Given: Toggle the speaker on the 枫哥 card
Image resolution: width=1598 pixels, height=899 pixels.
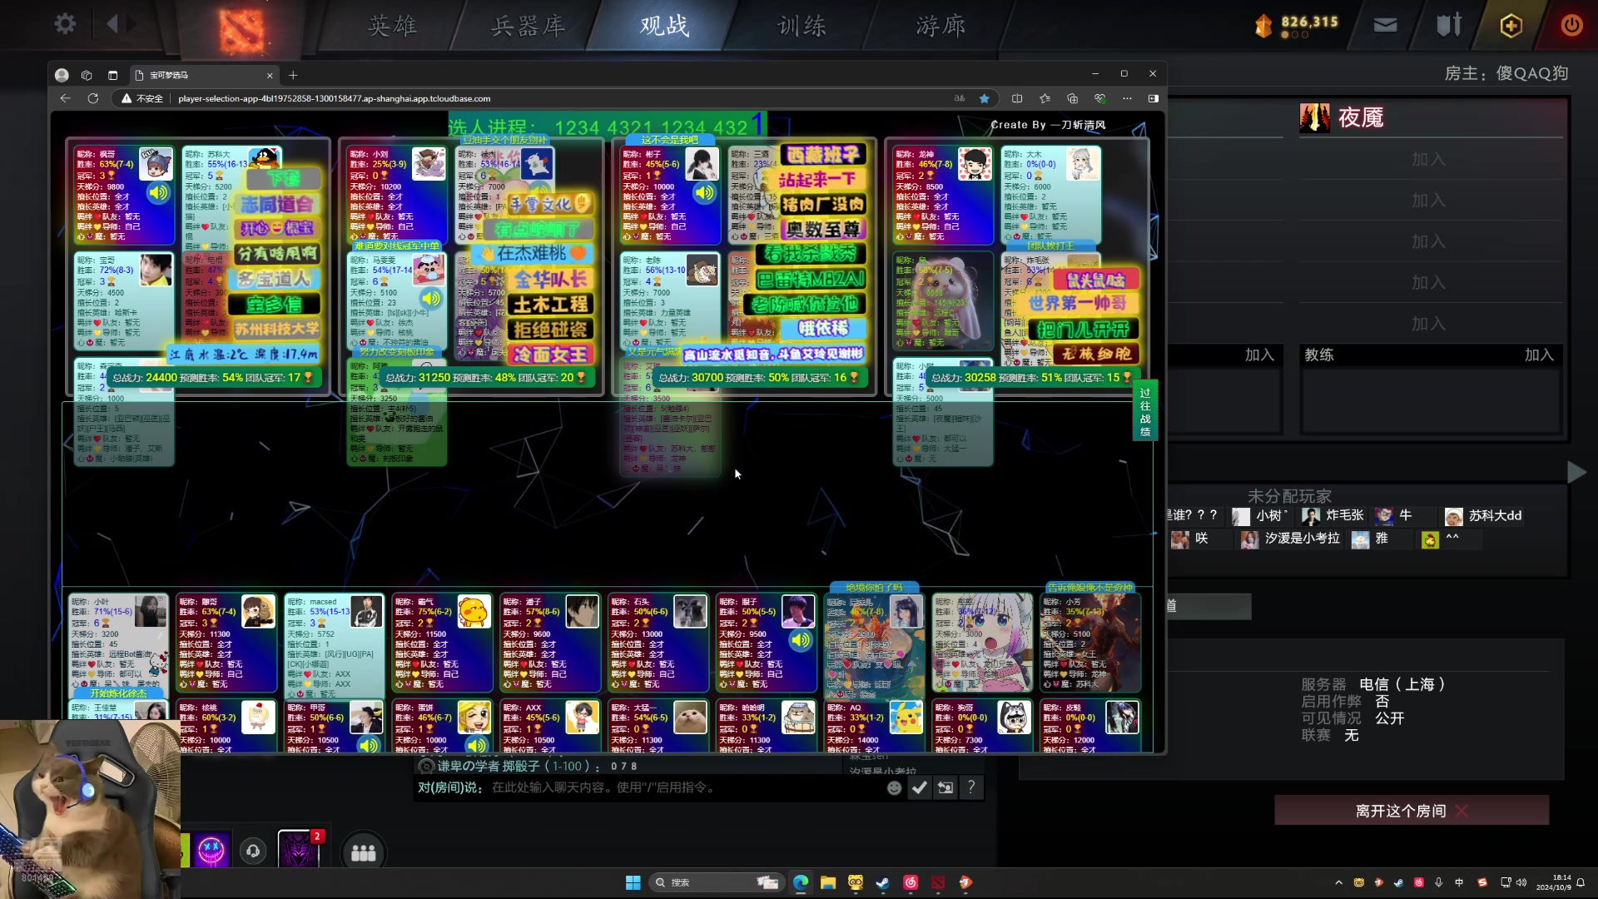Looking at the screenshot, I should click(x=158, y=193).
